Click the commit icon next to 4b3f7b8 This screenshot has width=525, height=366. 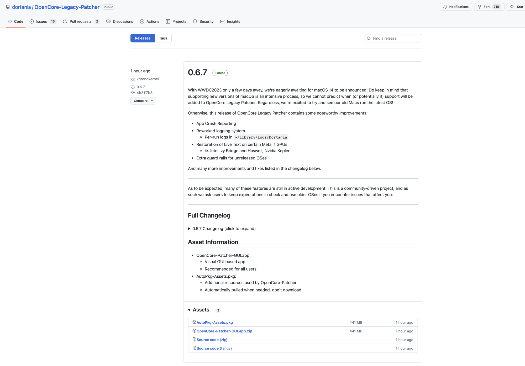pos(133,93)
